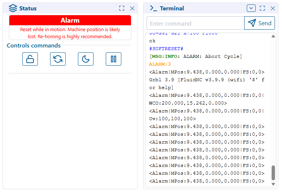The width and height of the screenshot is (282, 194).
Task: Click the unlock alarm padlock button
Action: pyautogui.click(x=30, y=59)
